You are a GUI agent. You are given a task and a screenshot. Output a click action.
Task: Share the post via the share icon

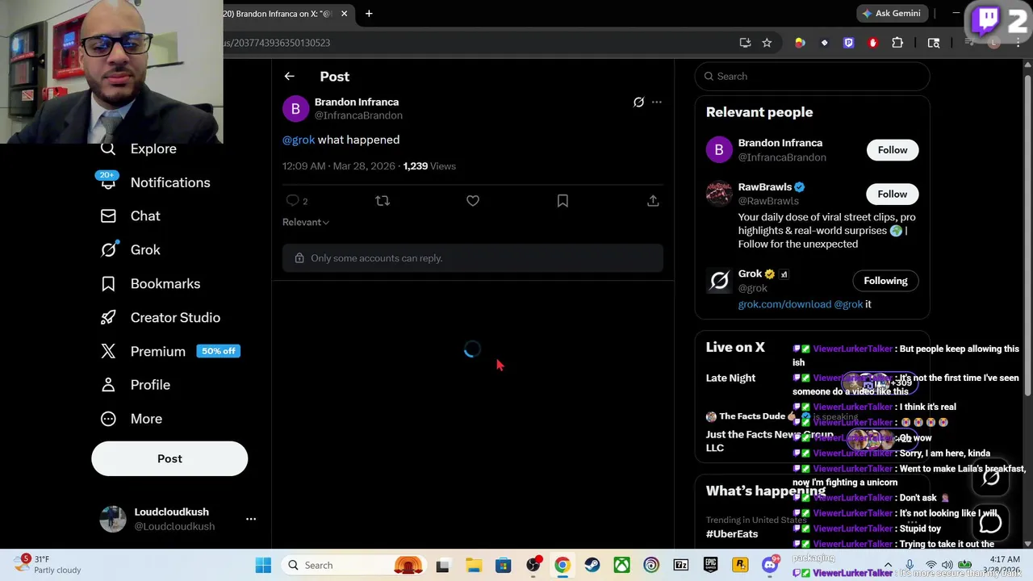[x=653, y=200]
